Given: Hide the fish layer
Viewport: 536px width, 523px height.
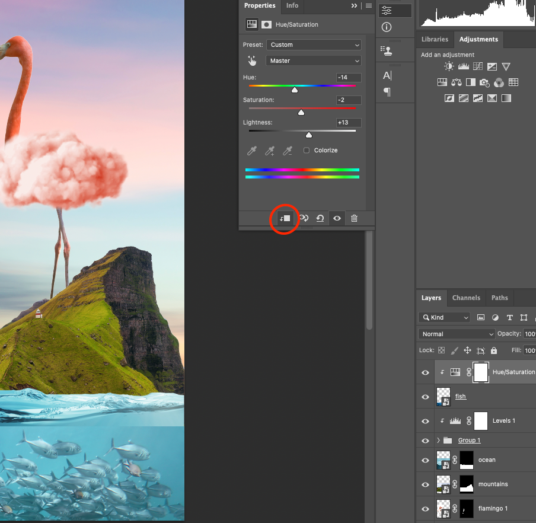Looking at the screenshot, I should pos(425,397).
